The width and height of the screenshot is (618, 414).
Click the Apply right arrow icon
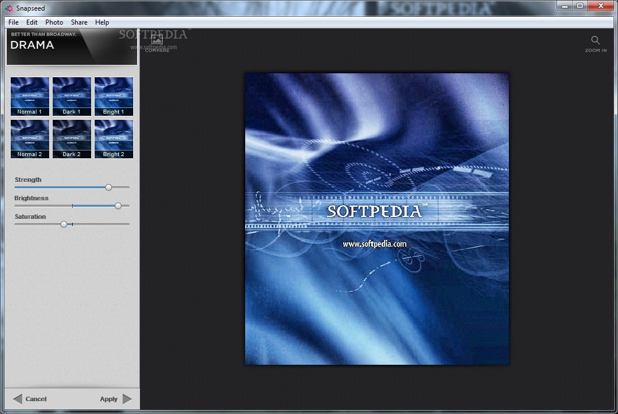tap(127, 399)
